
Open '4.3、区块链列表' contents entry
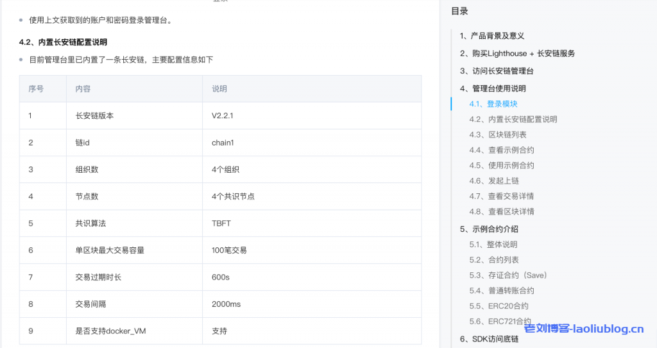(x=497, y=135)
